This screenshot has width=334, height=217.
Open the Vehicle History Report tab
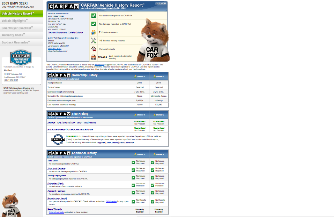point(22,14)
